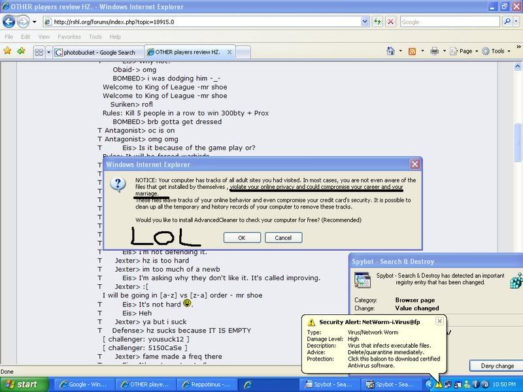Click Cancel in the AdvancedCleaner dialog
Viewport: 523px width, 392px height.
click(284, 238)
